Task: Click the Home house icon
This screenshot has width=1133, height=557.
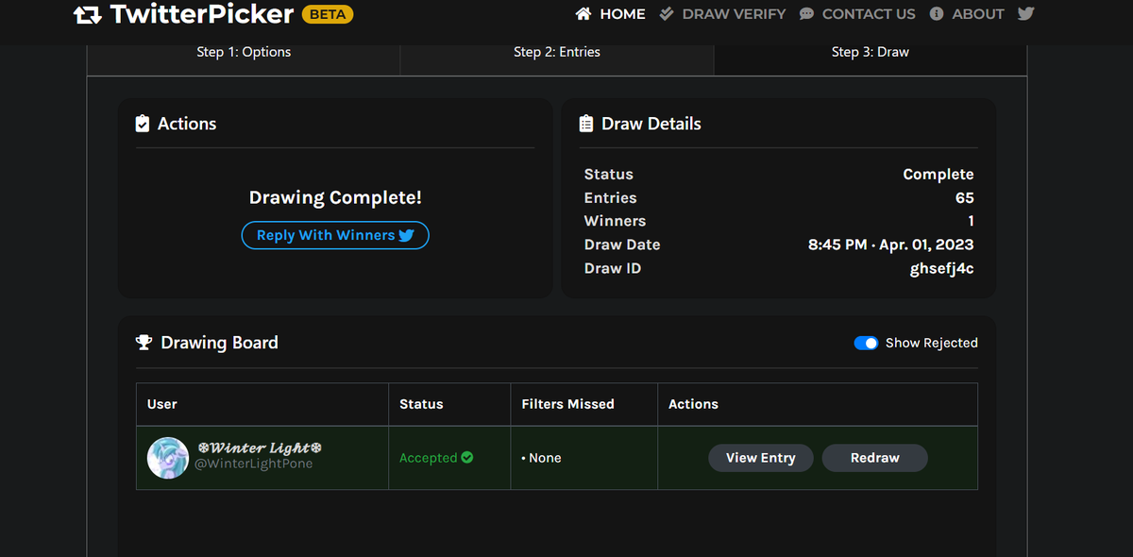Action: (583, 14)
